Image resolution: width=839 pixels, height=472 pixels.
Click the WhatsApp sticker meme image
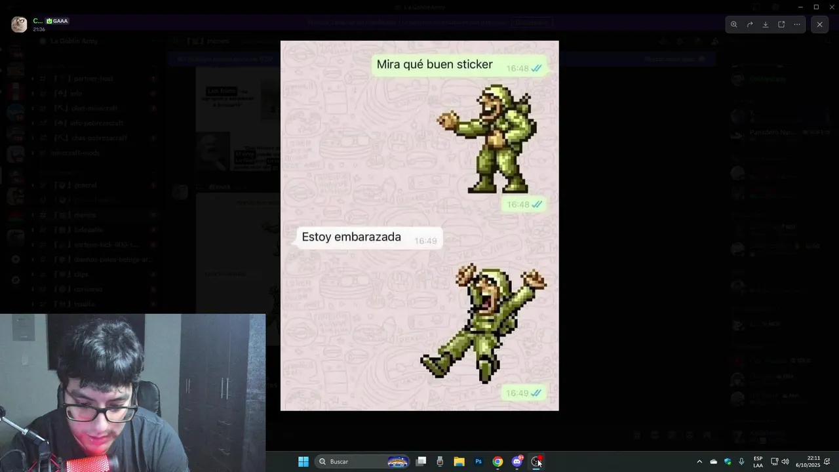(x=419, y=226)
